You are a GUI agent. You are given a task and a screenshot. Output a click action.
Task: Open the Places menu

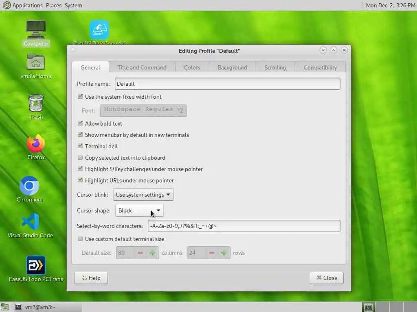pos(53,5)
